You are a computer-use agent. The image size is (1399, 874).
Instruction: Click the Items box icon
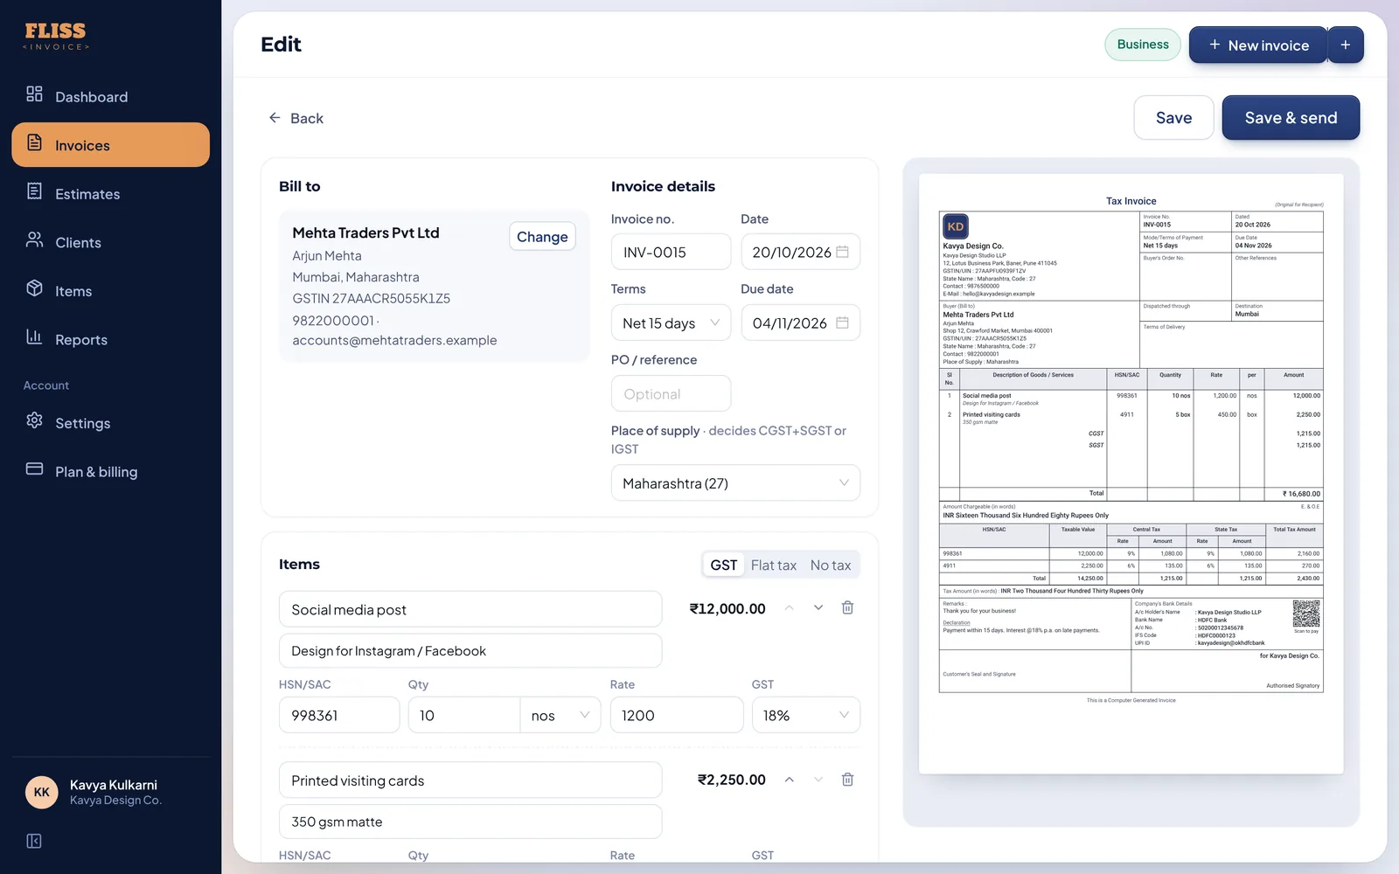34,288
